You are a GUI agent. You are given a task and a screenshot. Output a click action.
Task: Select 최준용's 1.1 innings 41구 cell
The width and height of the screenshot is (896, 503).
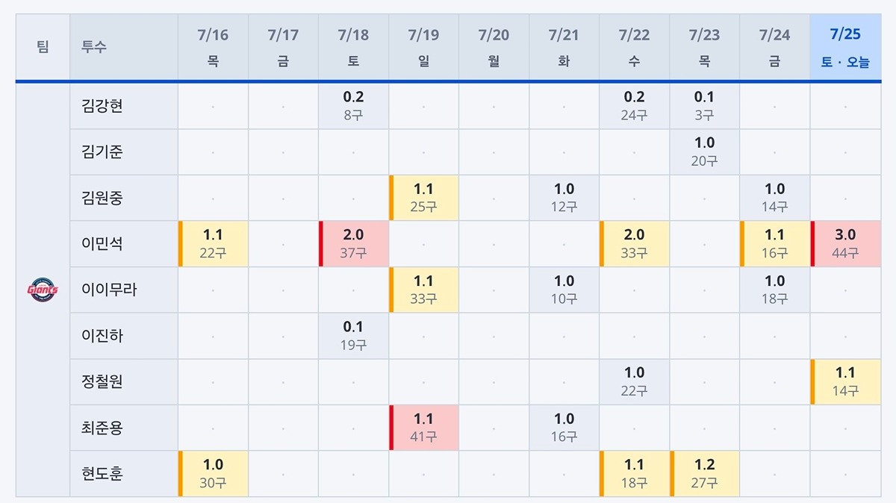click(x=424, y=428)
